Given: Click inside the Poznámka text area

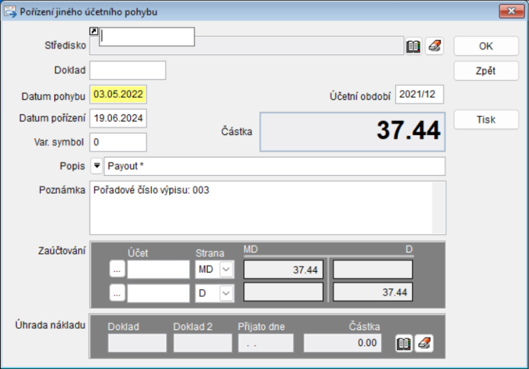Looking at the screenshot, I should click(261, 208).
